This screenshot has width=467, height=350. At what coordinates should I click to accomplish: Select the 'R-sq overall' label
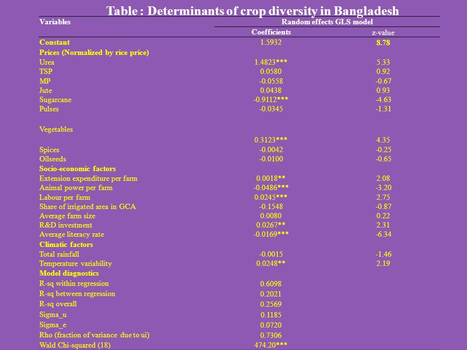[58, 304]
